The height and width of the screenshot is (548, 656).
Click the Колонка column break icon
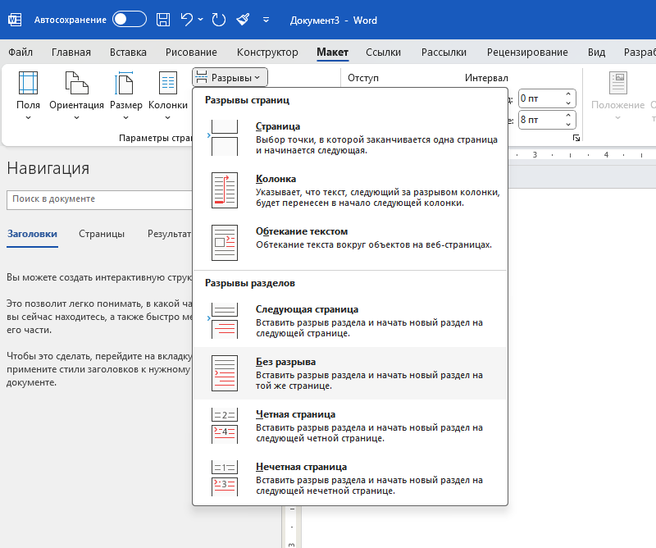point(225,190)
